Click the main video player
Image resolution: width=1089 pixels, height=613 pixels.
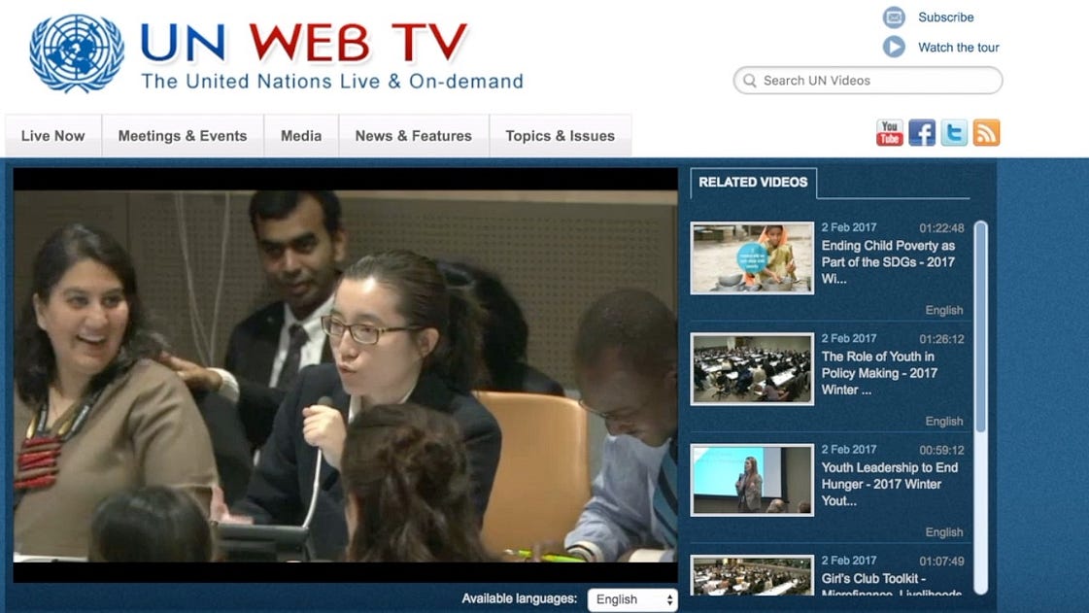point(345,375)
